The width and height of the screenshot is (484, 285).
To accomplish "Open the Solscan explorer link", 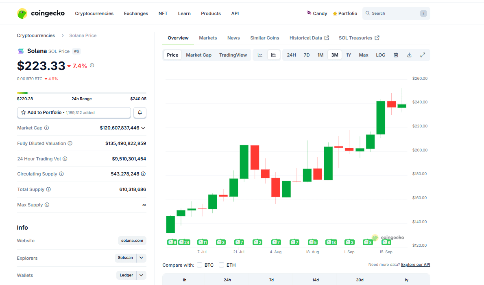I will coord(125,258).
